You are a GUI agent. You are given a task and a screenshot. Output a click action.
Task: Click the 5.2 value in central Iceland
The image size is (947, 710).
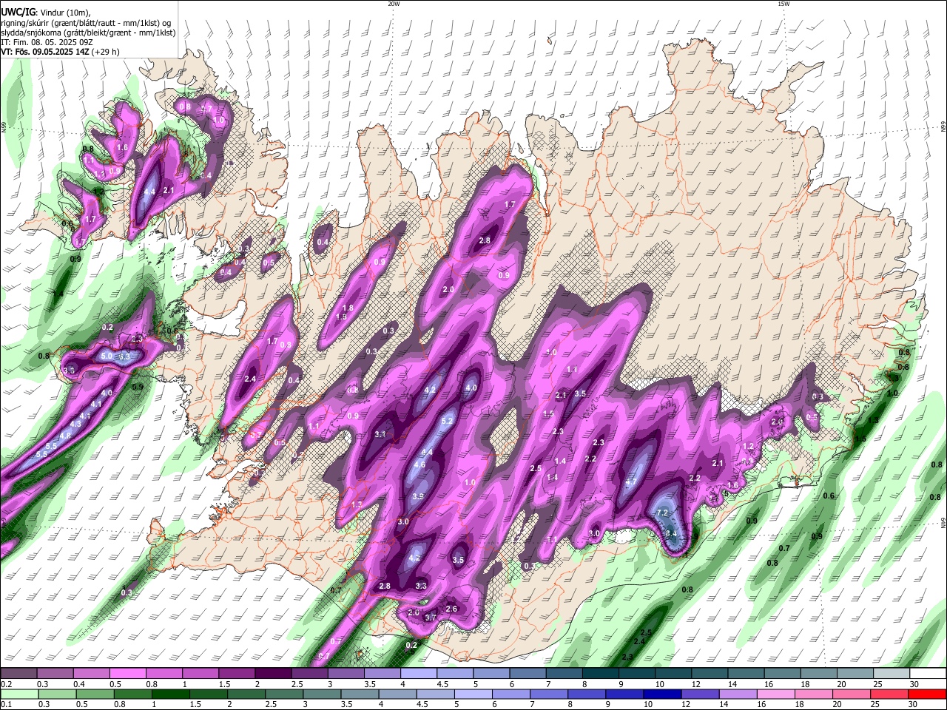click(x=447, y=421)
